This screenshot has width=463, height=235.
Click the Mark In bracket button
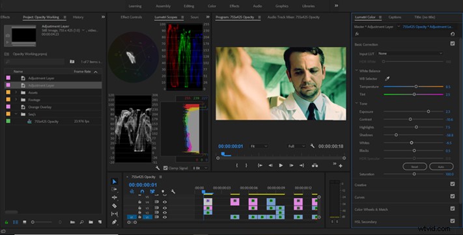[237, 165]
